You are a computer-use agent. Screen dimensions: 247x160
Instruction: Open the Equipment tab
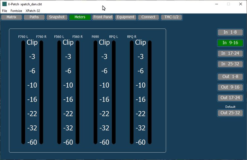125,17
